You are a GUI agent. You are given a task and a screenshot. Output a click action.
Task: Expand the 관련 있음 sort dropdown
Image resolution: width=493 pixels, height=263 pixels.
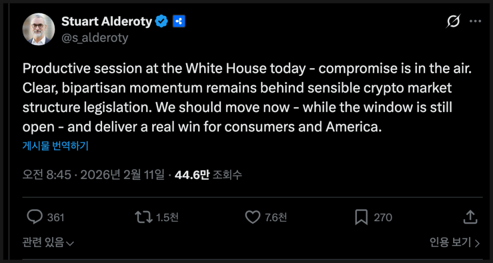pos(48,243)
